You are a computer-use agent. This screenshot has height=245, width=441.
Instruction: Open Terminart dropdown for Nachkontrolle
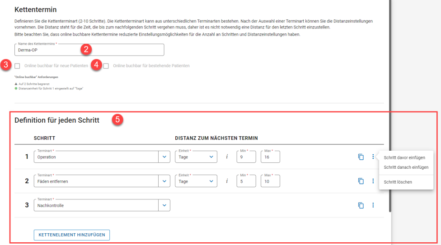(164, 205)
